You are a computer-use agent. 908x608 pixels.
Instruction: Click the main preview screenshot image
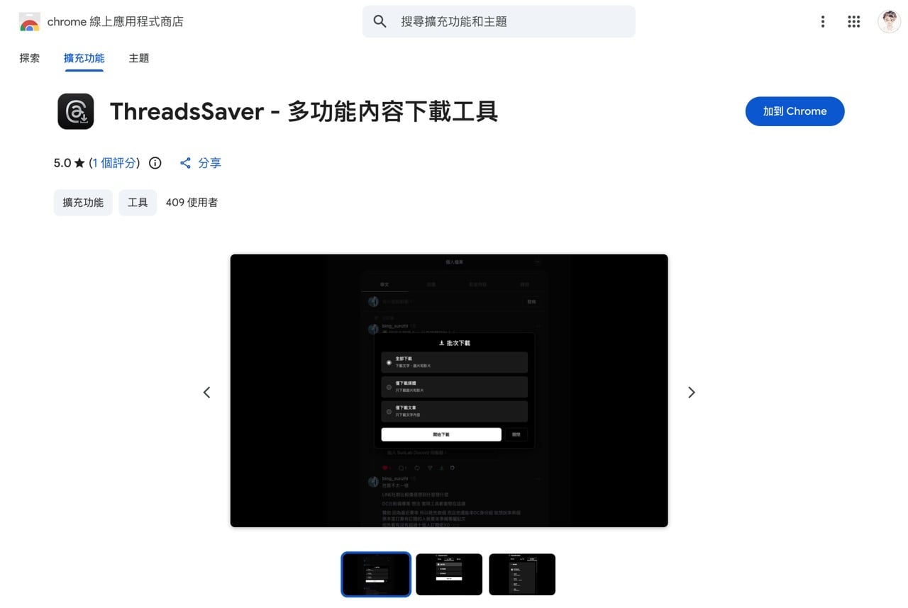(x=449, y=390)
